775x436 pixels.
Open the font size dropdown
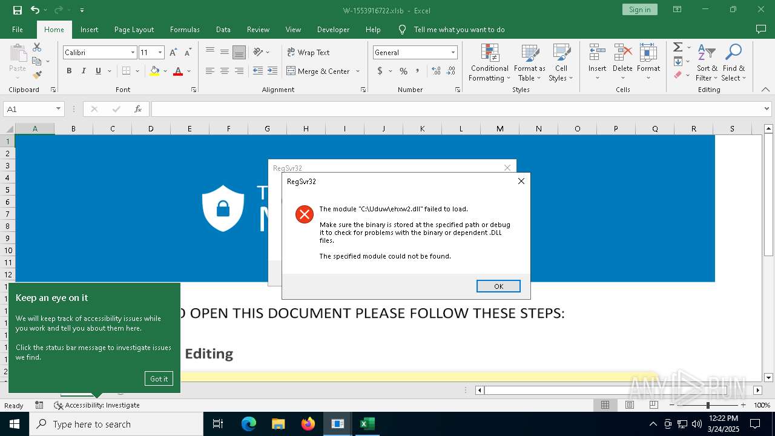(160, 53)
